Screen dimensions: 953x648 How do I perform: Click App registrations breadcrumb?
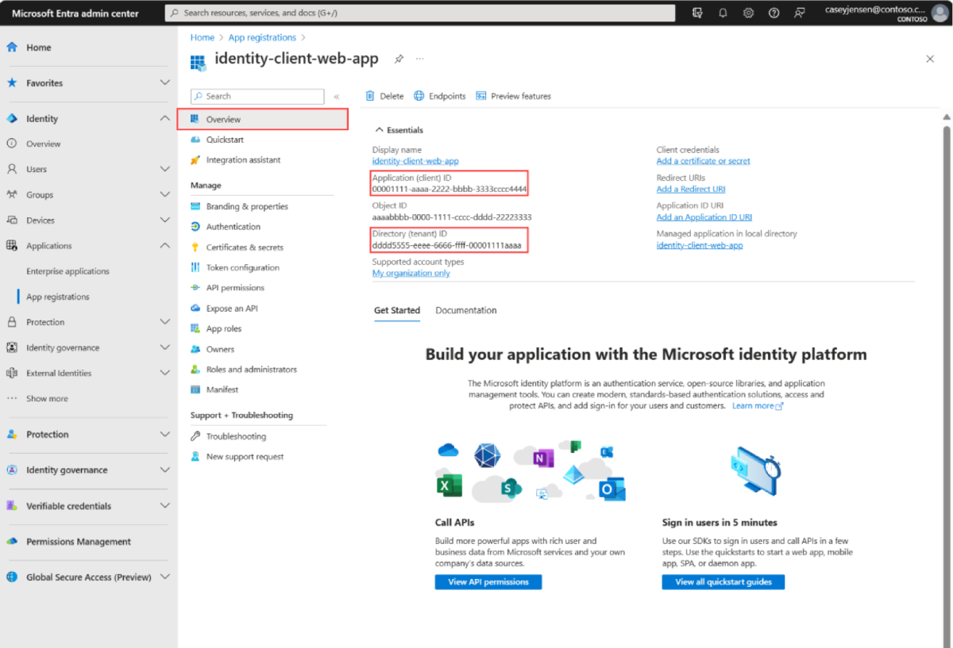(x=262, y=37)
